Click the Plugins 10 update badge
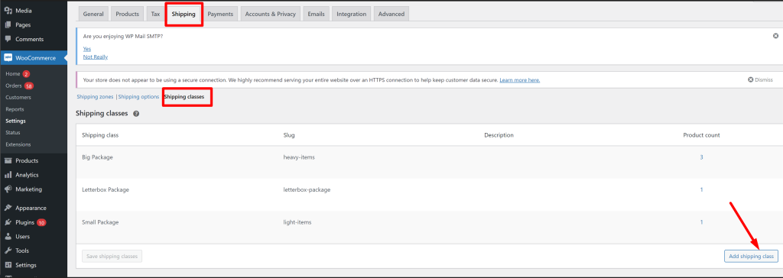783x278 pixels. 41,222
